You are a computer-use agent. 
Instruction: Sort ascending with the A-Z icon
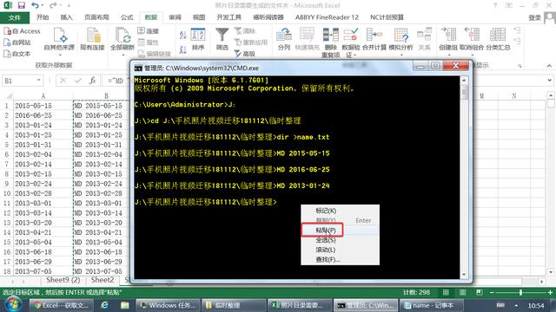click(x=182, y=35)
